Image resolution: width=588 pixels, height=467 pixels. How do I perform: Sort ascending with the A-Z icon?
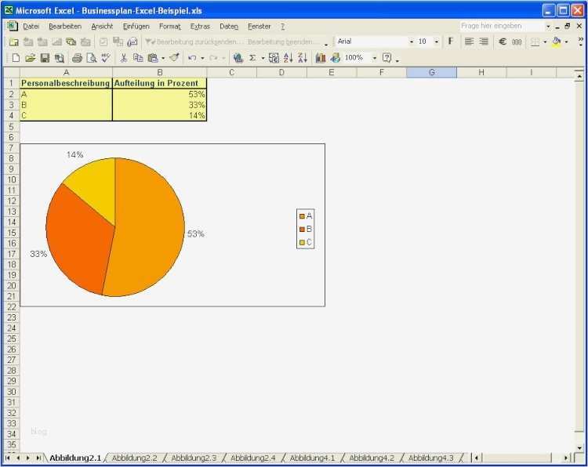click(288, 58)
